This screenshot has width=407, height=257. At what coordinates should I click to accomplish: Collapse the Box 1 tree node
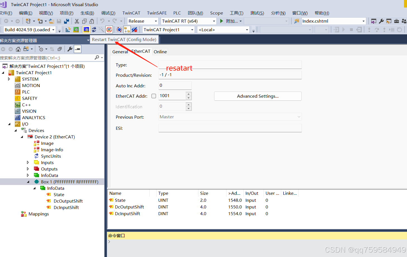pos(28,182)
